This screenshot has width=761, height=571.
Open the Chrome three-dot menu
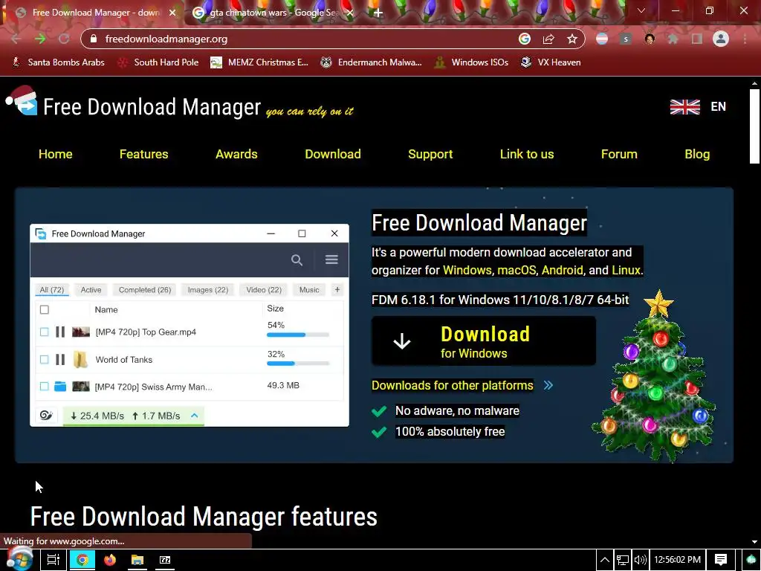tap(745, 39)
